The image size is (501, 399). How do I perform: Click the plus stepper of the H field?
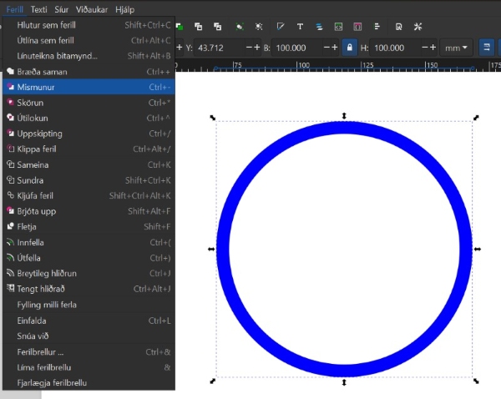[x=433, y=48]
